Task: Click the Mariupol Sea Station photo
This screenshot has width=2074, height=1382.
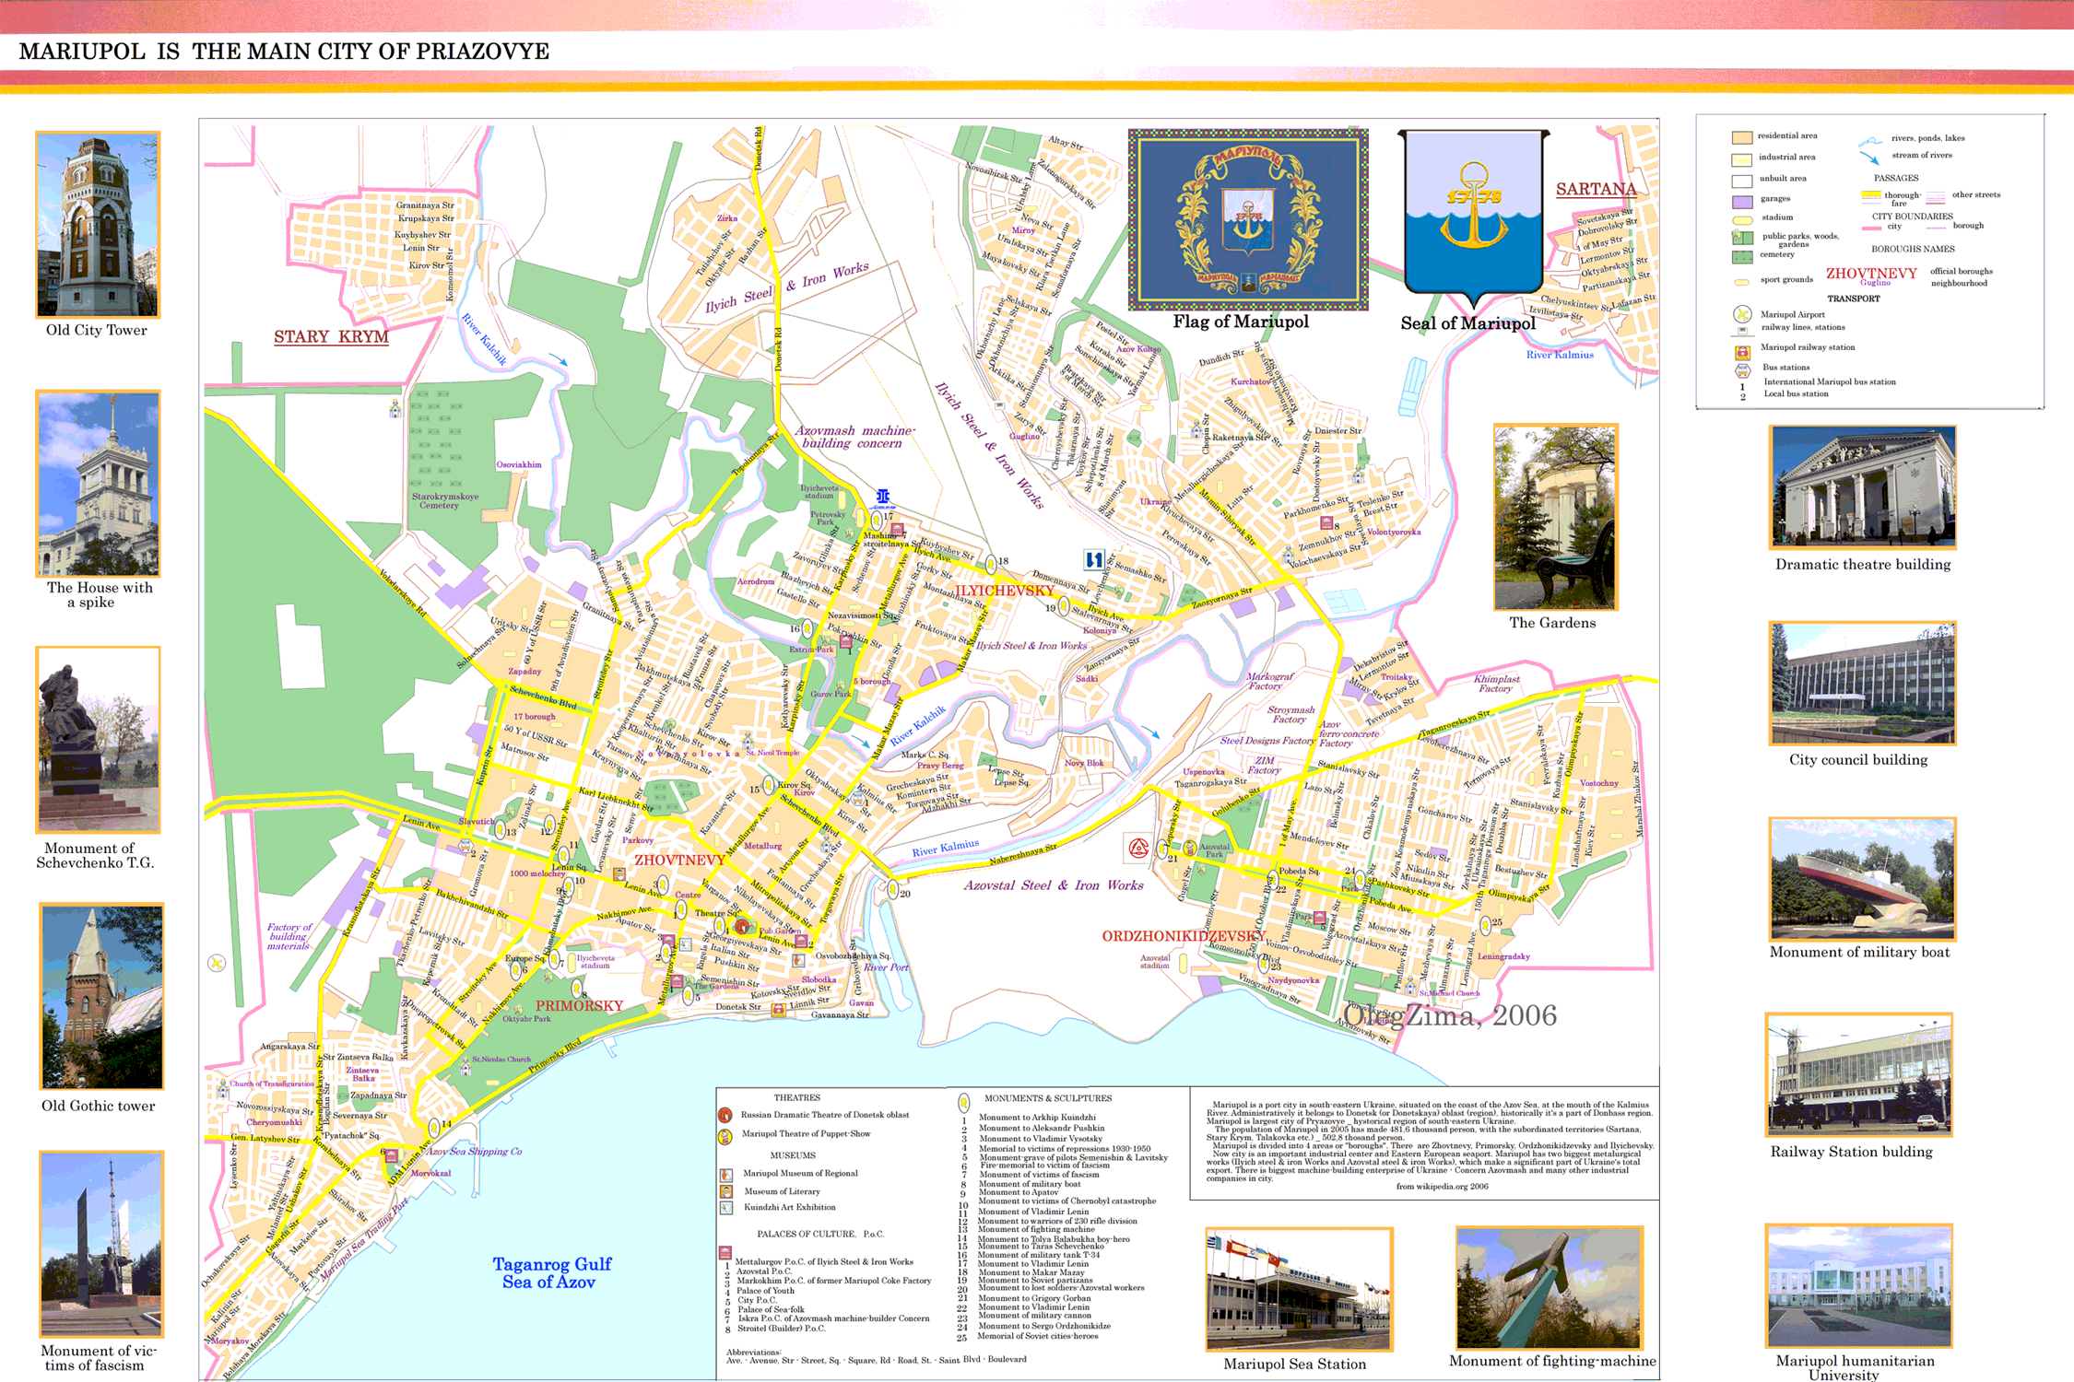Action: 1299,1289
